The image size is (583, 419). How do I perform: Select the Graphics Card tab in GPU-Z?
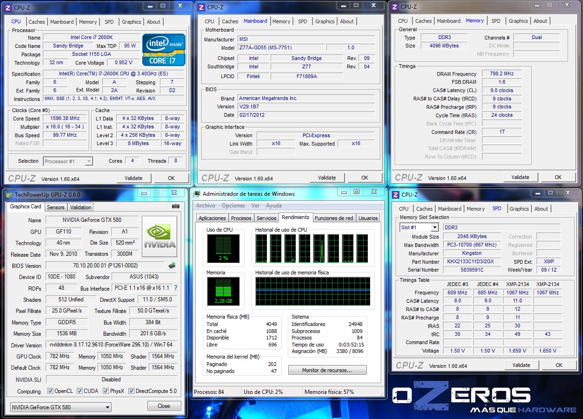tap(26, 206)
